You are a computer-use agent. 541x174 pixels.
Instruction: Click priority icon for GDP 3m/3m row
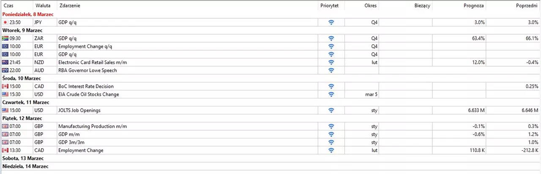331,143
